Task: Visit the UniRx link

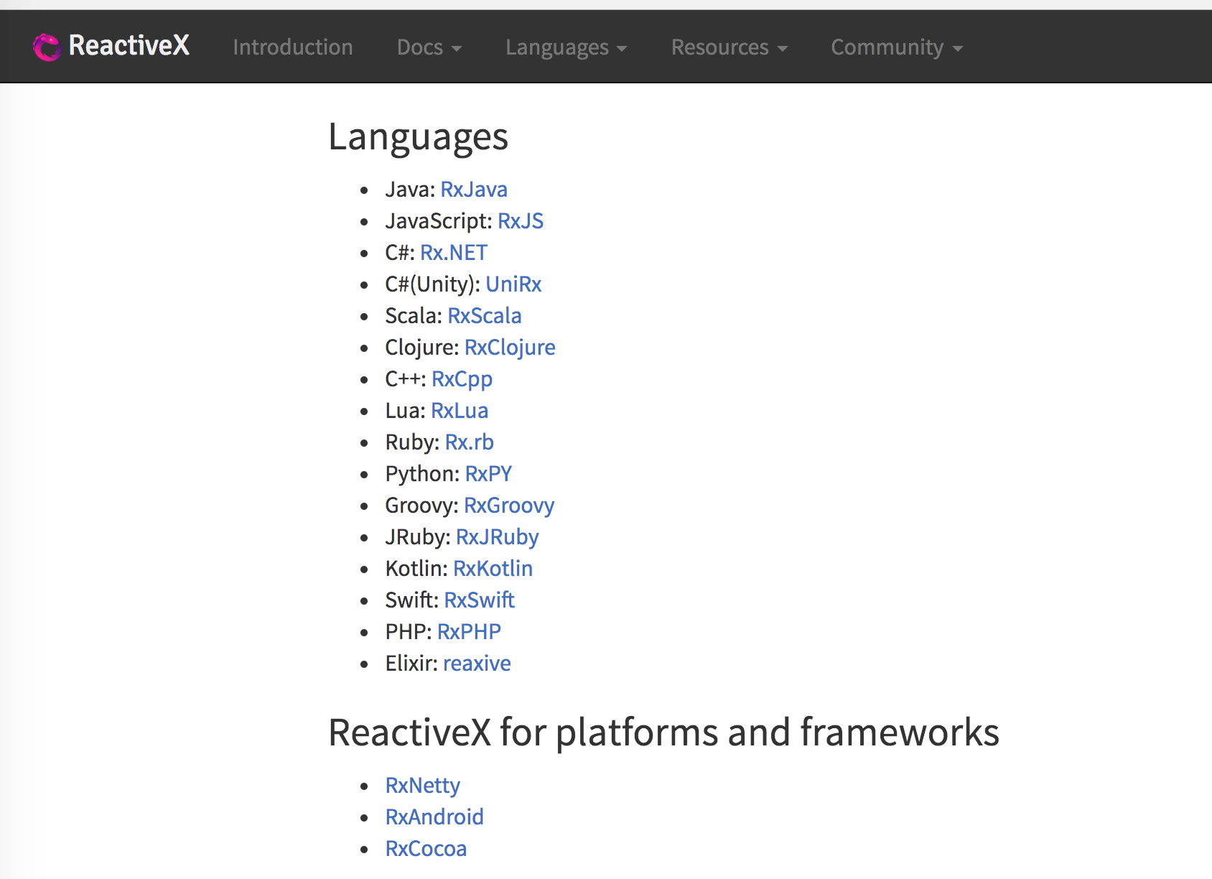Action: [x=513, y=284]
